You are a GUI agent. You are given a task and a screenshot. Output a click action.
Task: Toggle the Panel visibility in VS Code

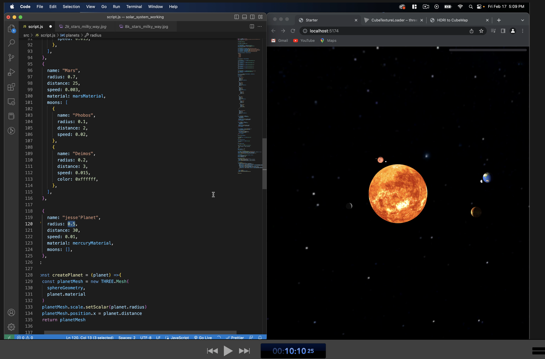point(244,17)
